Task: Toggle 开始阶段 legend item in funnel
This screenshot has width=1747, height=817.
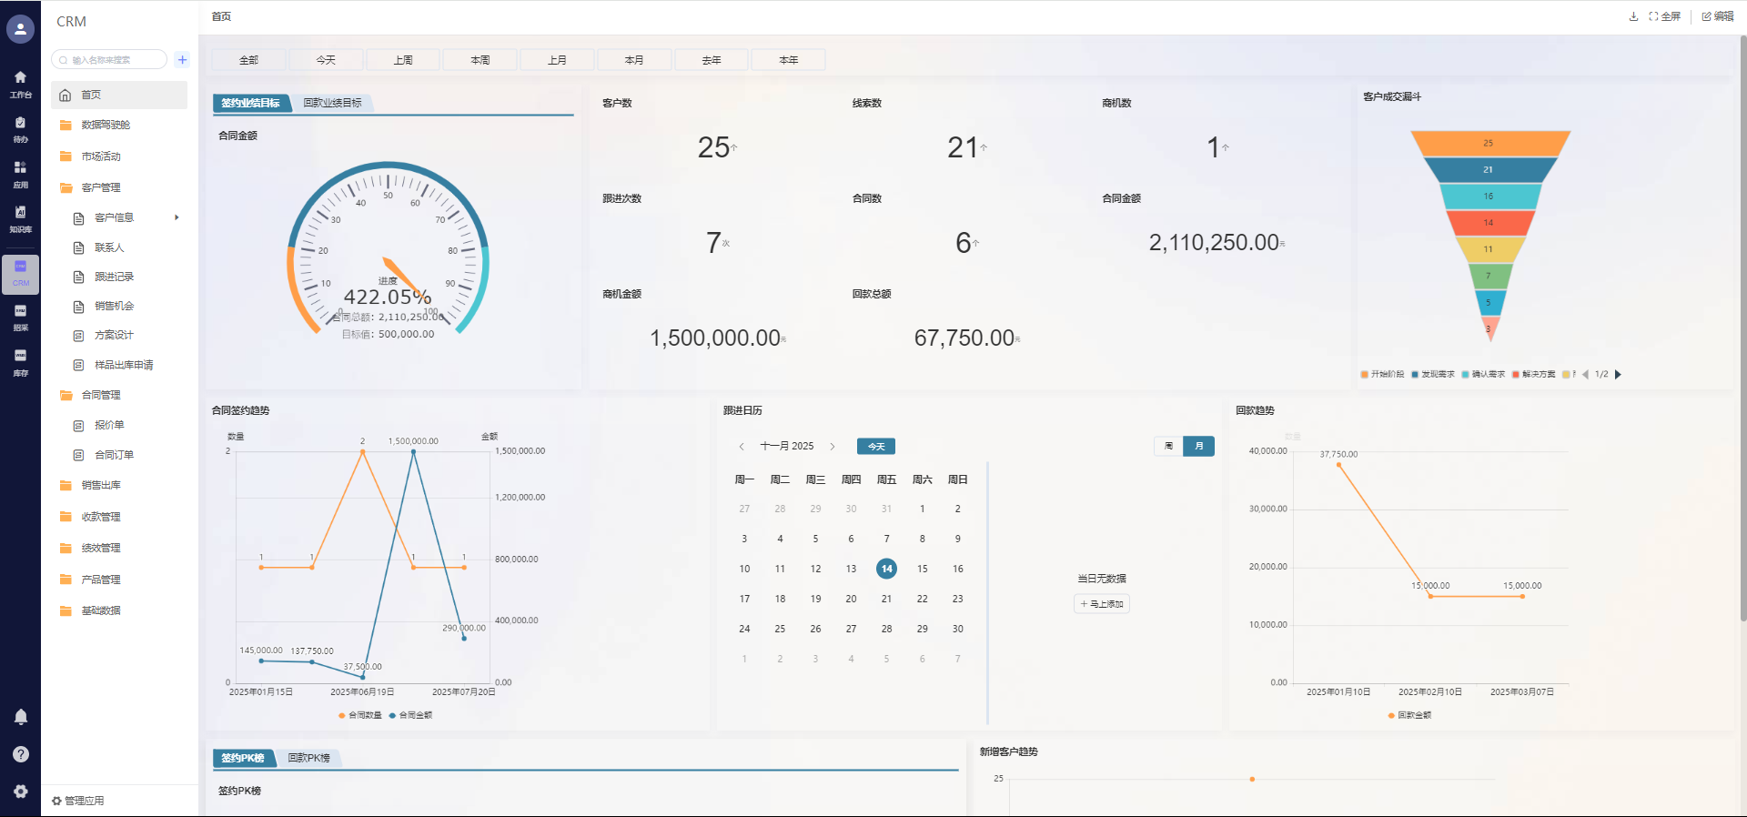Action: 1382,374
